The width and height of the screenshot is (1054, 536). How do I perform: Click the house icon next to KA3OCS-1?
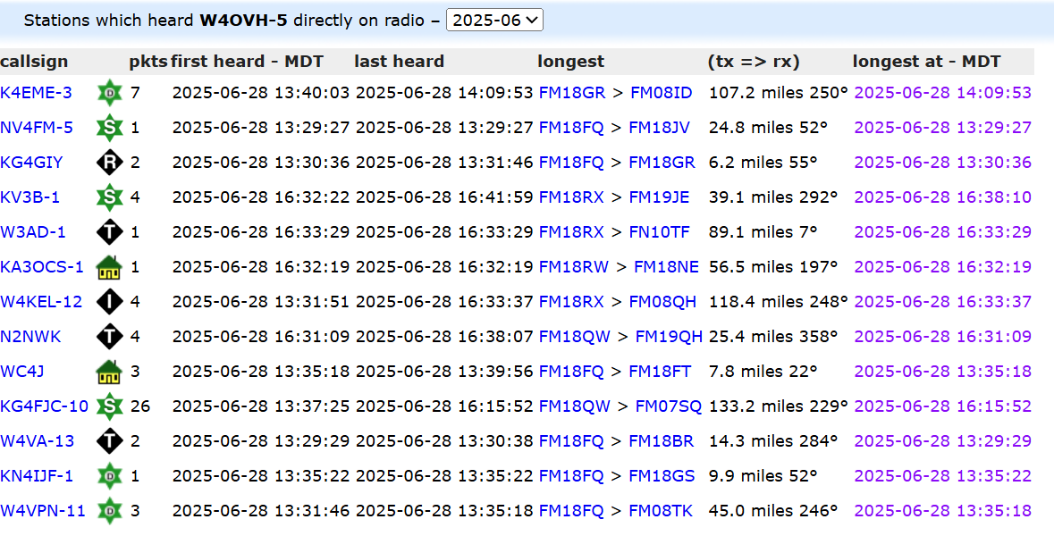109,267
